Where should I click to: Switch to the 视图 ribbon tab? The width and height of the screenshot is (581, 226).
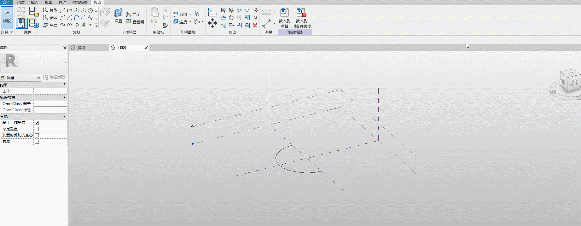(x=49, y=2)
